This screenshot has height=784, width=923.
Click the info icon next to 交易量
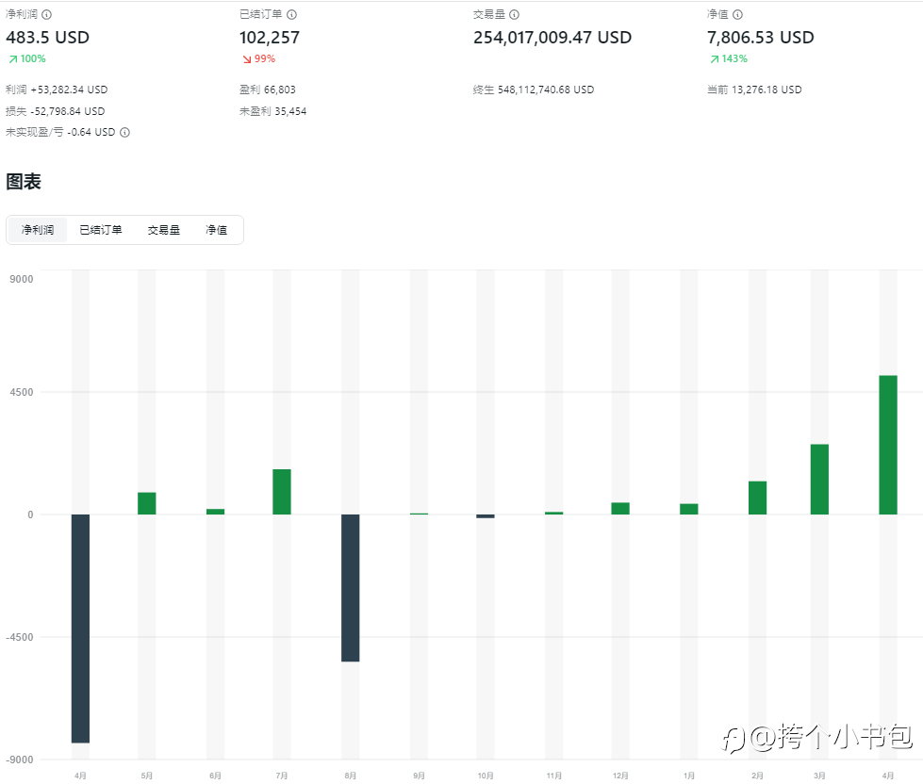coord(514,15)
